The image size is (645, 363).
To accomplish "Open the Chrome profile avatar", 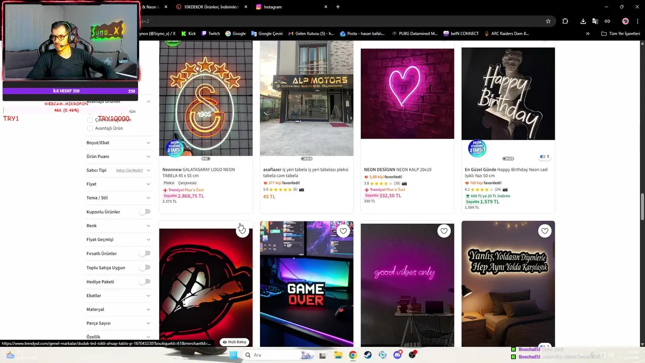I will (x=625, y=21).
